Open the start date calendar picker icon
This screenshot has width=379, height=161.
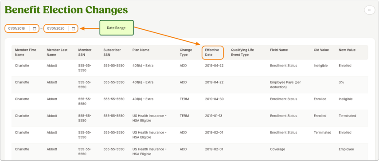point(34,28)
